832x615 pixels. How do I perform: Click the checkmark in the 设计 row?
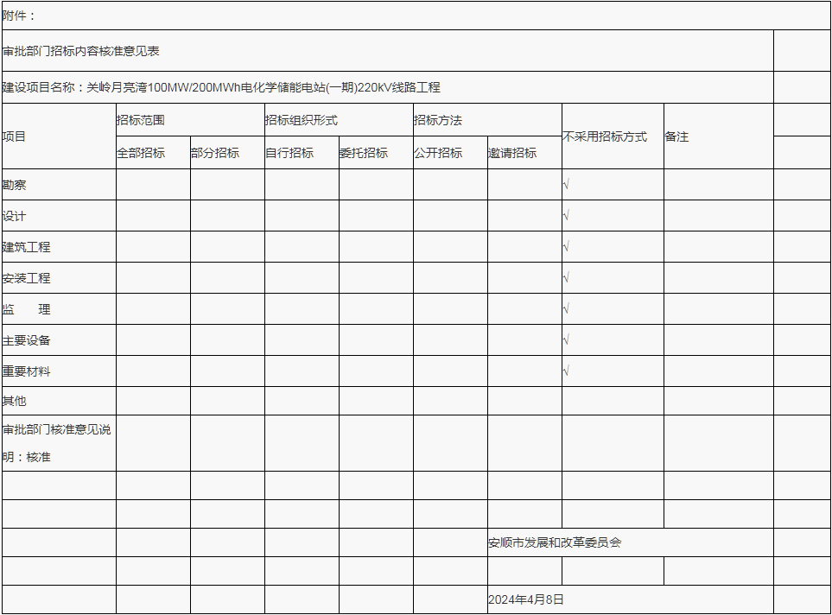click(x=566, y=216)
